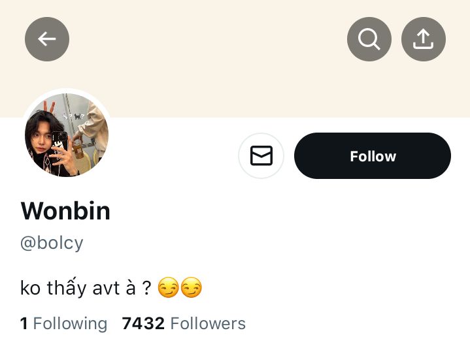Image resolution: width=470 pixels, height=354 pixels.
Task: Click the following count number 1
Action: pyautogui.click(x=24, y=323)
